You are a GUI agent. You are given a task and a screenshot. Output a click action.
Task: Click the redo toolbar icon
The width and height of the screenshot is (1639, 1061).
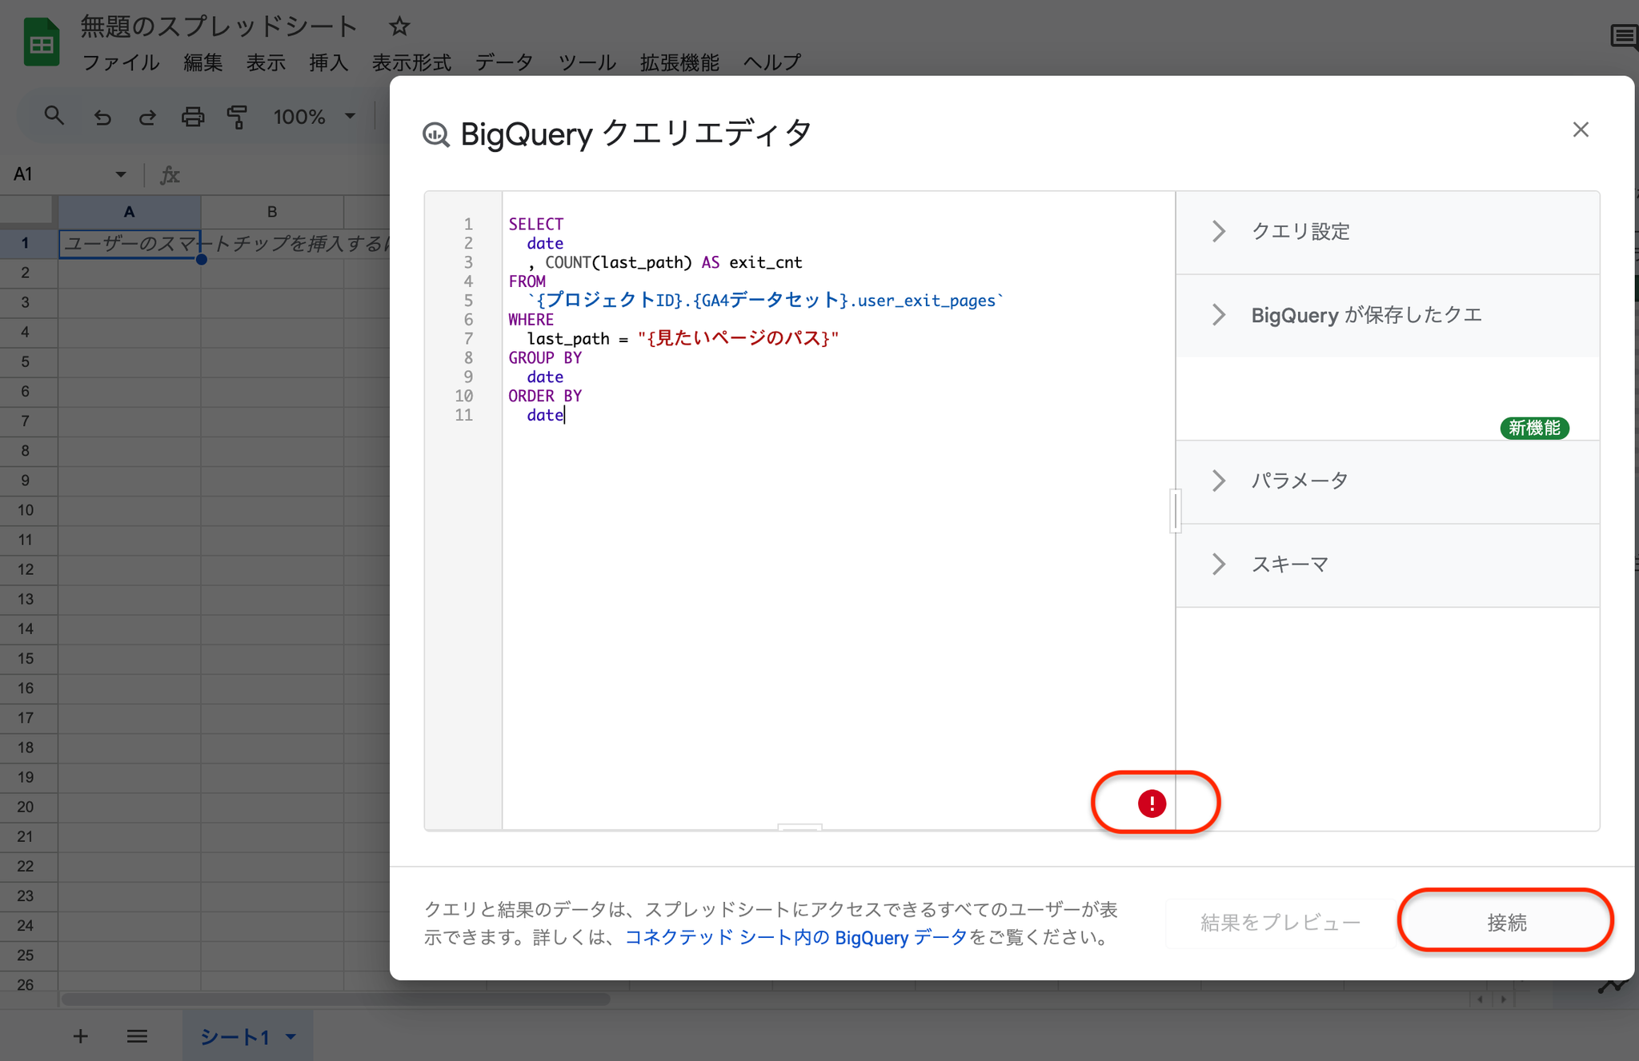pos(147,118)
